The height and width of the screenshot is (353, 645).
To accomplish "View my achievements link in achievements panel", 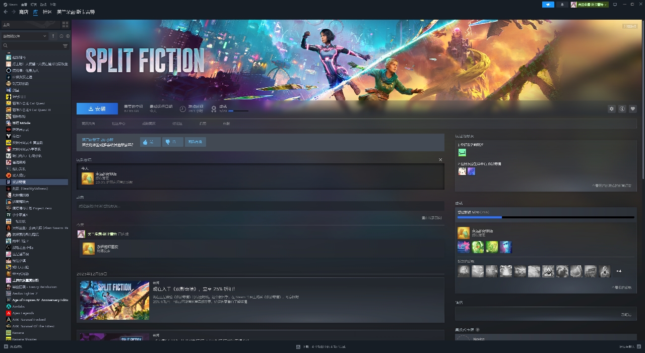I will coord(622,287).
